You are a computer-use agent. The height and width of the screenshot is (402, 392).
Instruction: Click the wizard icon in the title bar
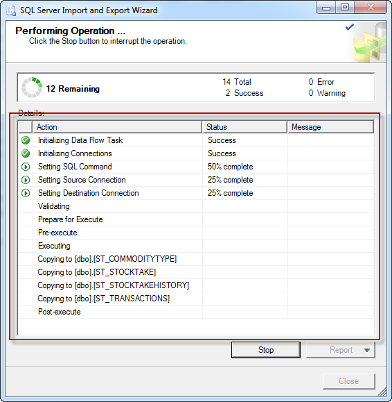tap(11, 10)
